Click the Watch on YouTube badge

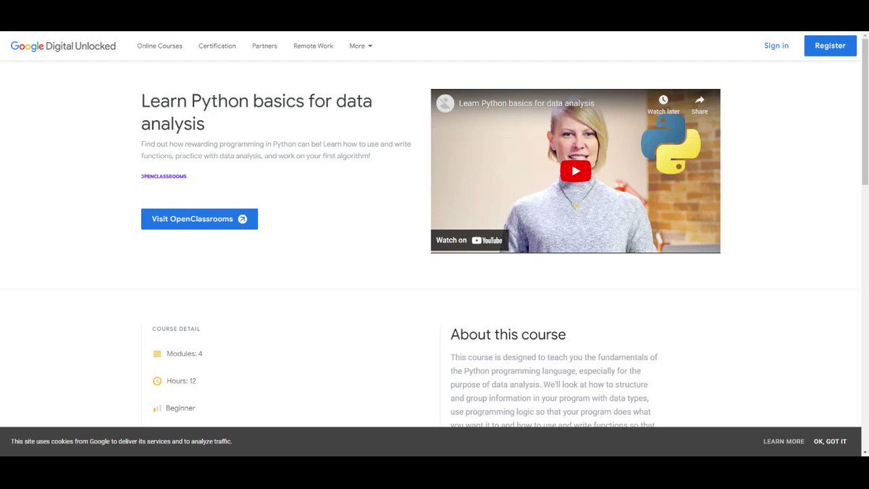(469, 240)
